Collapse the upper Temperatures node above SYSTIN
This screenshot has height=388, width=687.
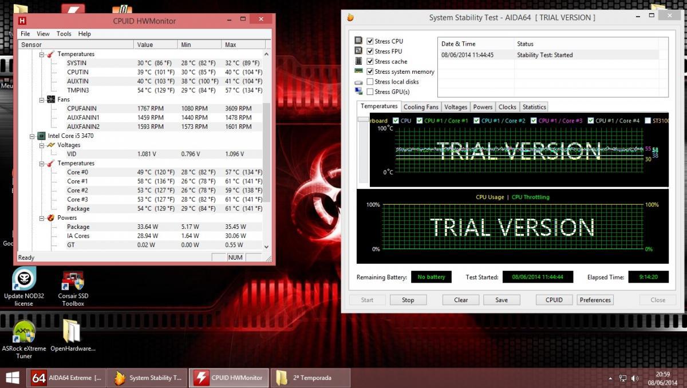coord(41,54)
